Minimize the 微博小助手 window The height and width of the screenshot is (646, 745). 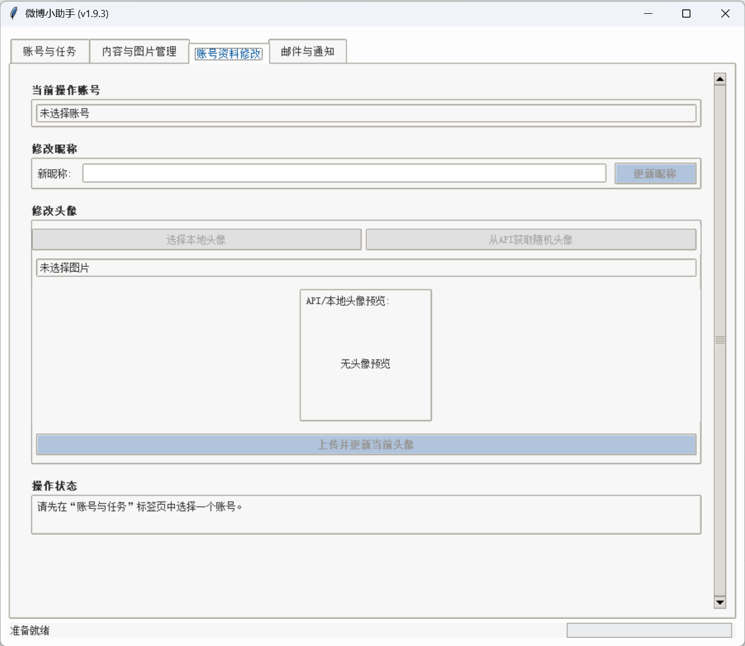[x=648, y=13]
